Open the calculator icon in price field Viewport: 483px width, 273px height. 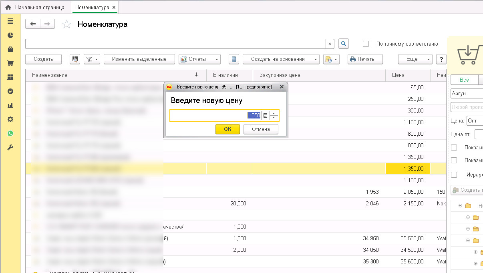(x=265, y=116)
